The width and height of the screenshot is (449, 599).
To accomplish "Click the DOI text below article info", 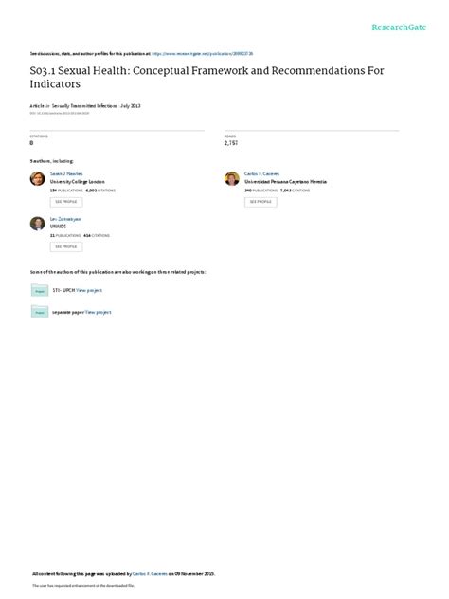I will pyautogui.click(x=60, y=113).
